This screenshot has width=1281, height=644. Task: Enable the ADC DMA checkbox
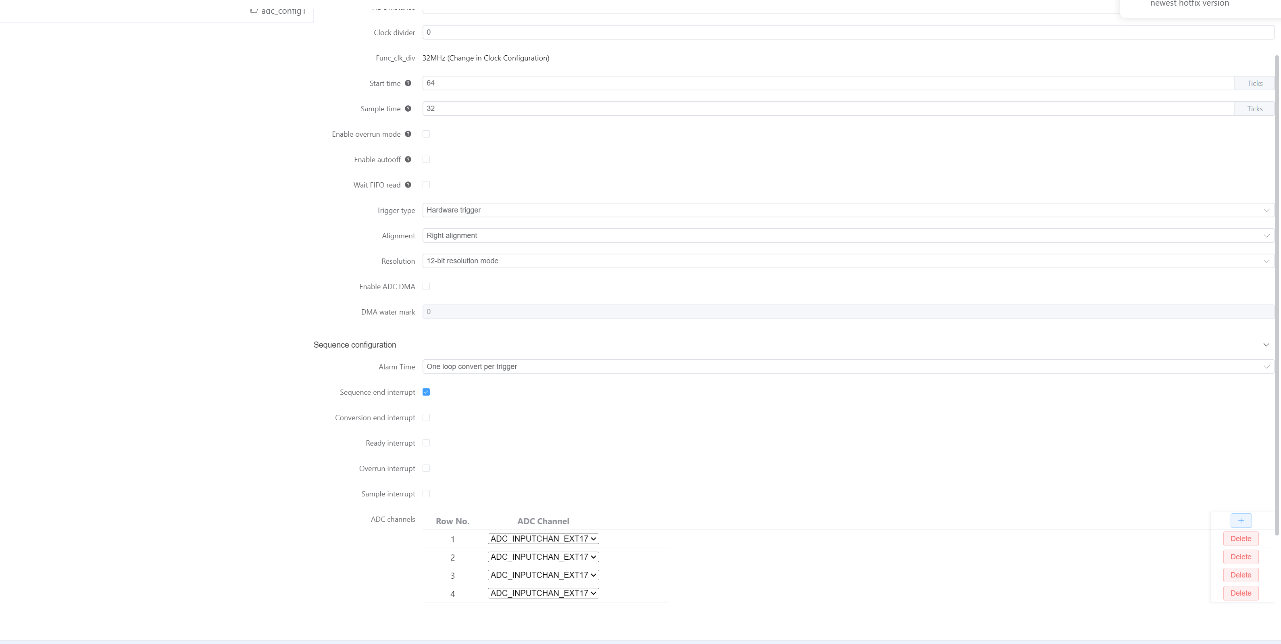click(x=426, y=286)
